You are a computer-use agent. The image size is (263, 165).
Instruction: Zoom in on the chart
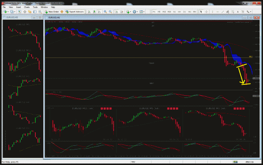point(105,12)
